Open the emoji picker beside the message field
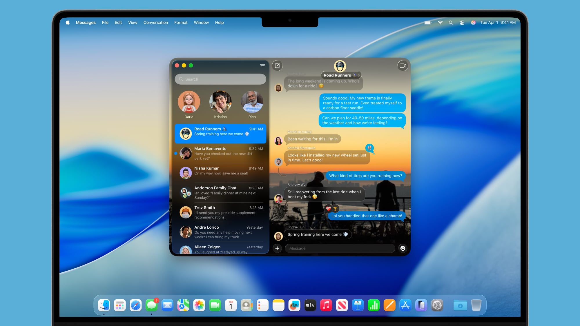580x326 pixels. click(402, 248)
